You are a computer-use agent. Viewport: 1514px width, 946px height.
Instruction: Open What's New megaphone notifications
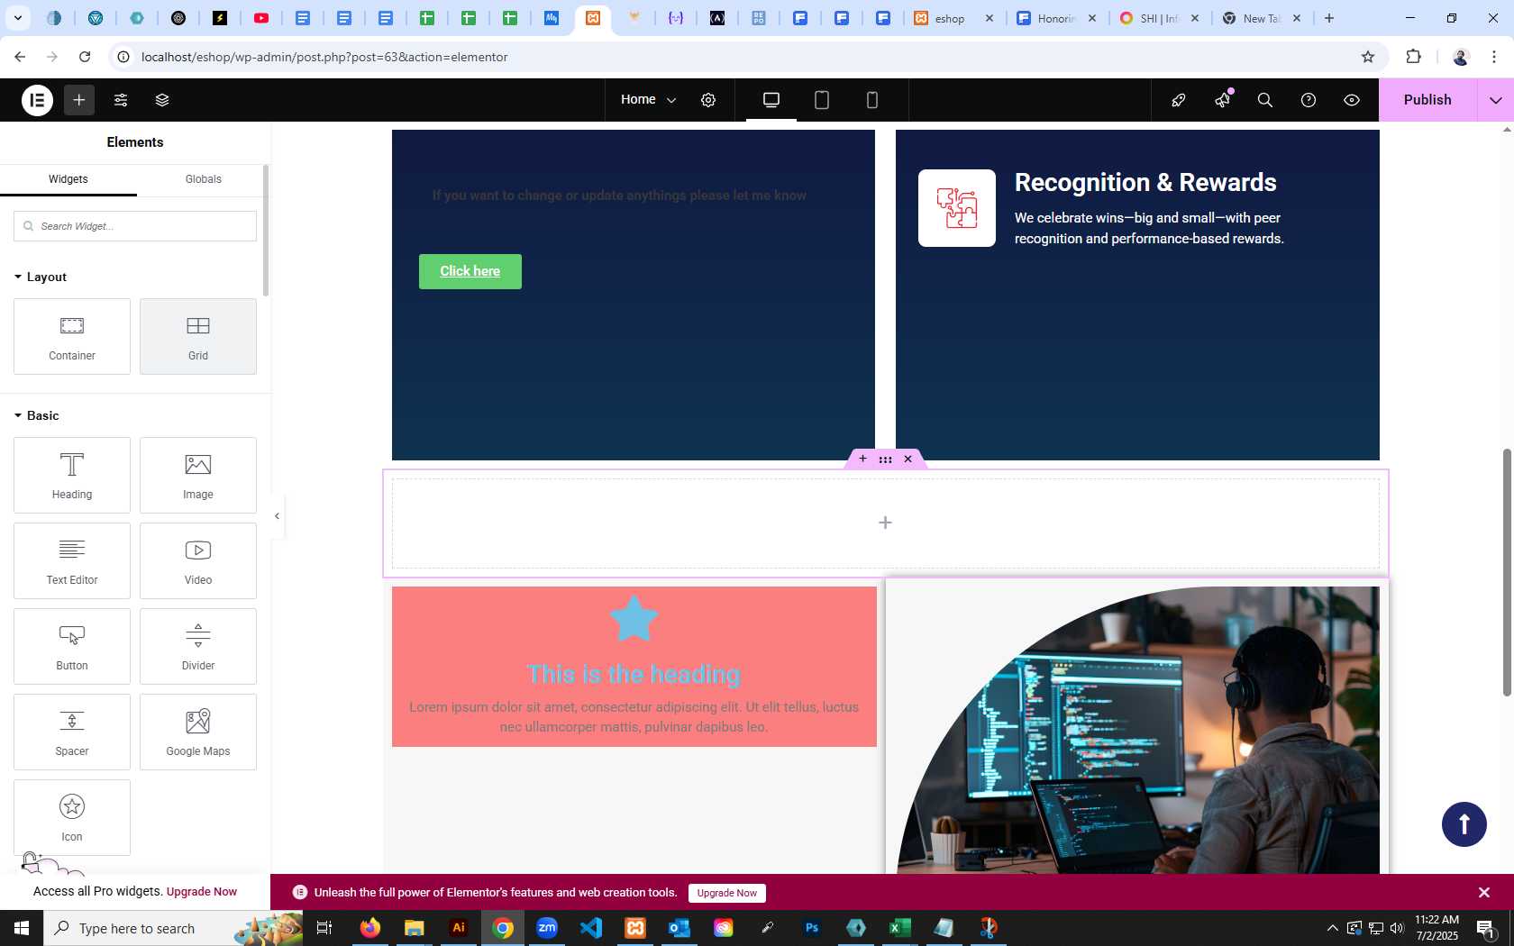click(1222, 100)
